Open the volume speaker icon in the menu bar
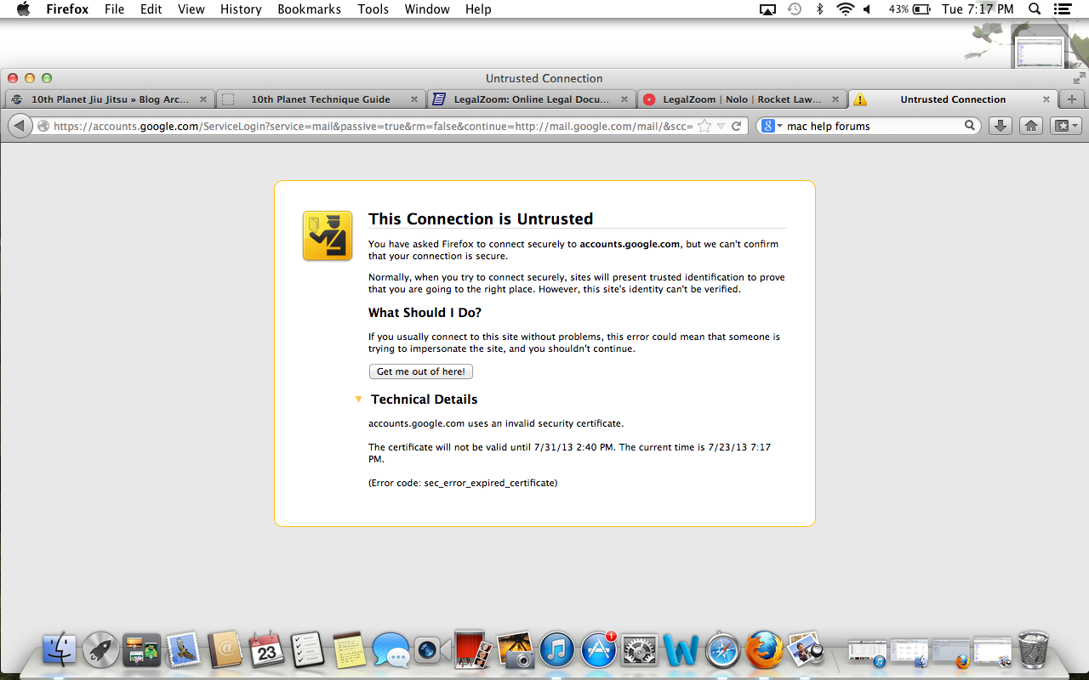Viewport: 1089px width, 680px height. pyautogui.click(x=867, y=9)
